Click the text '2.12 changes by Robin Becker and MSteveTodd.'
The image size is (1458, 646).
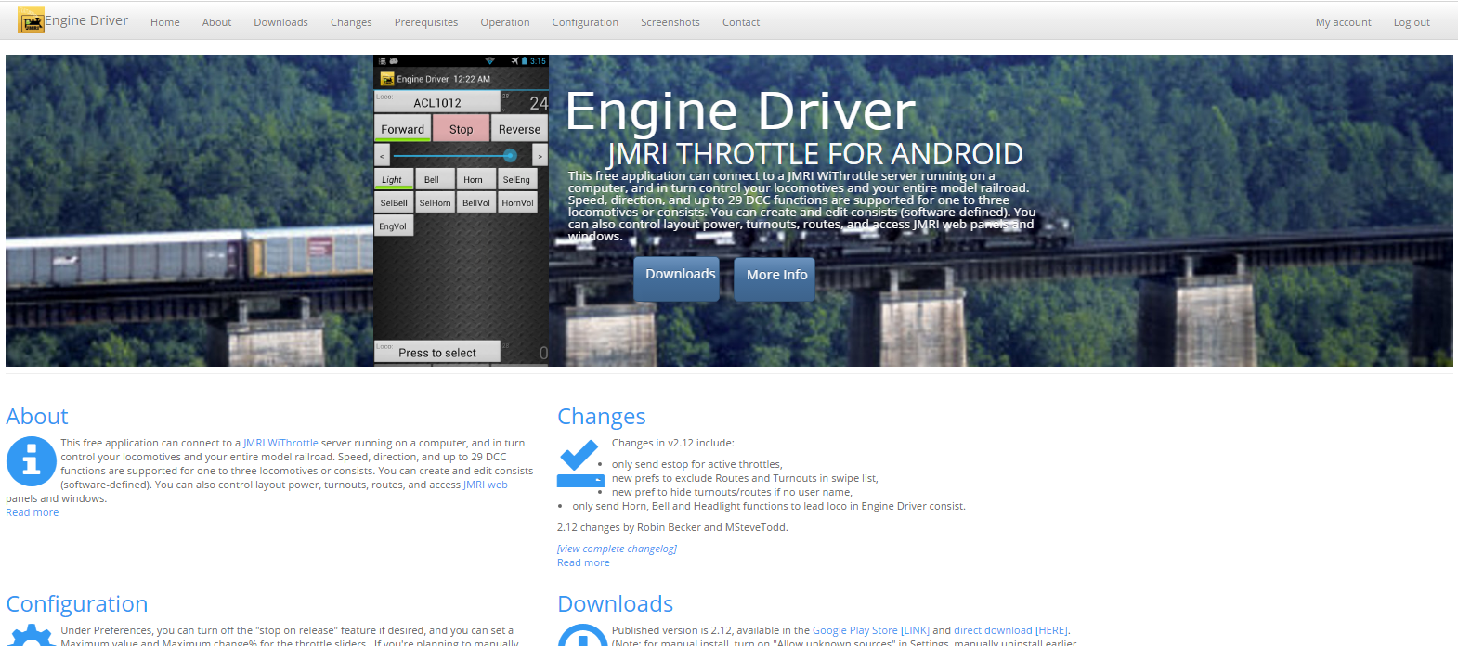pos(672,527)
